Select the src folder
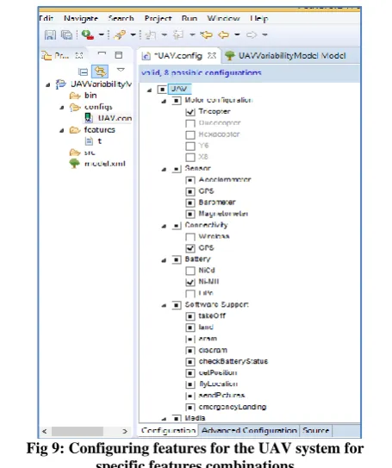The width and height of the screenshot is (392, 468). 83,153
